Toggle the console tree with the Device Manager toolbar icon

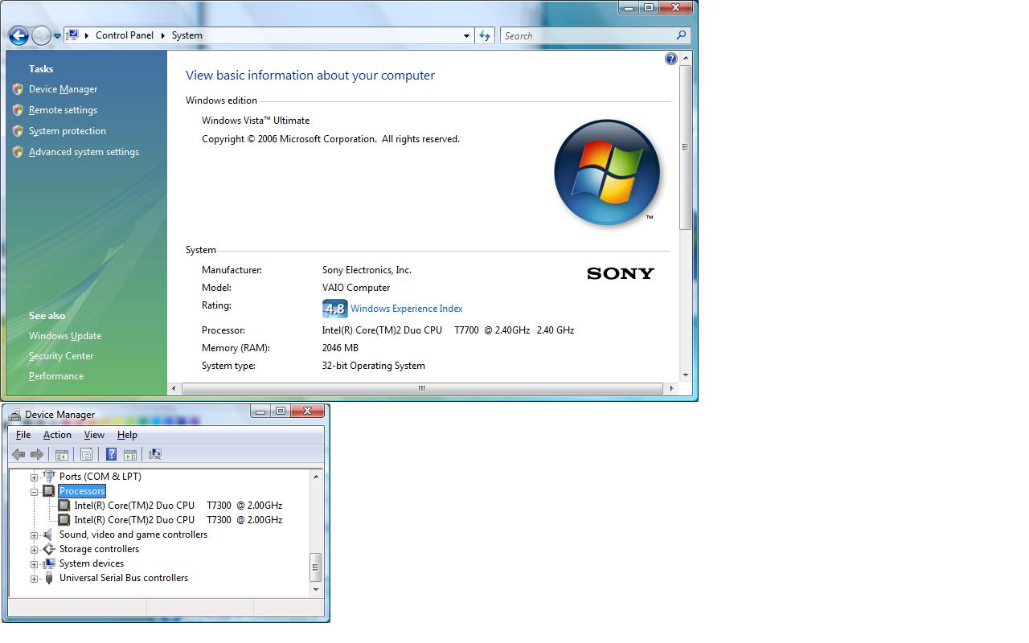tap(62, 454)
